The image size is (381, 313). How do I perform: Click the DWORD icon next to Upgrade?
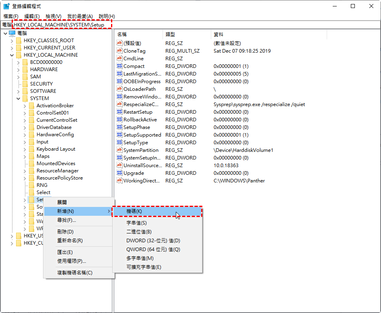tap(119, 173)
